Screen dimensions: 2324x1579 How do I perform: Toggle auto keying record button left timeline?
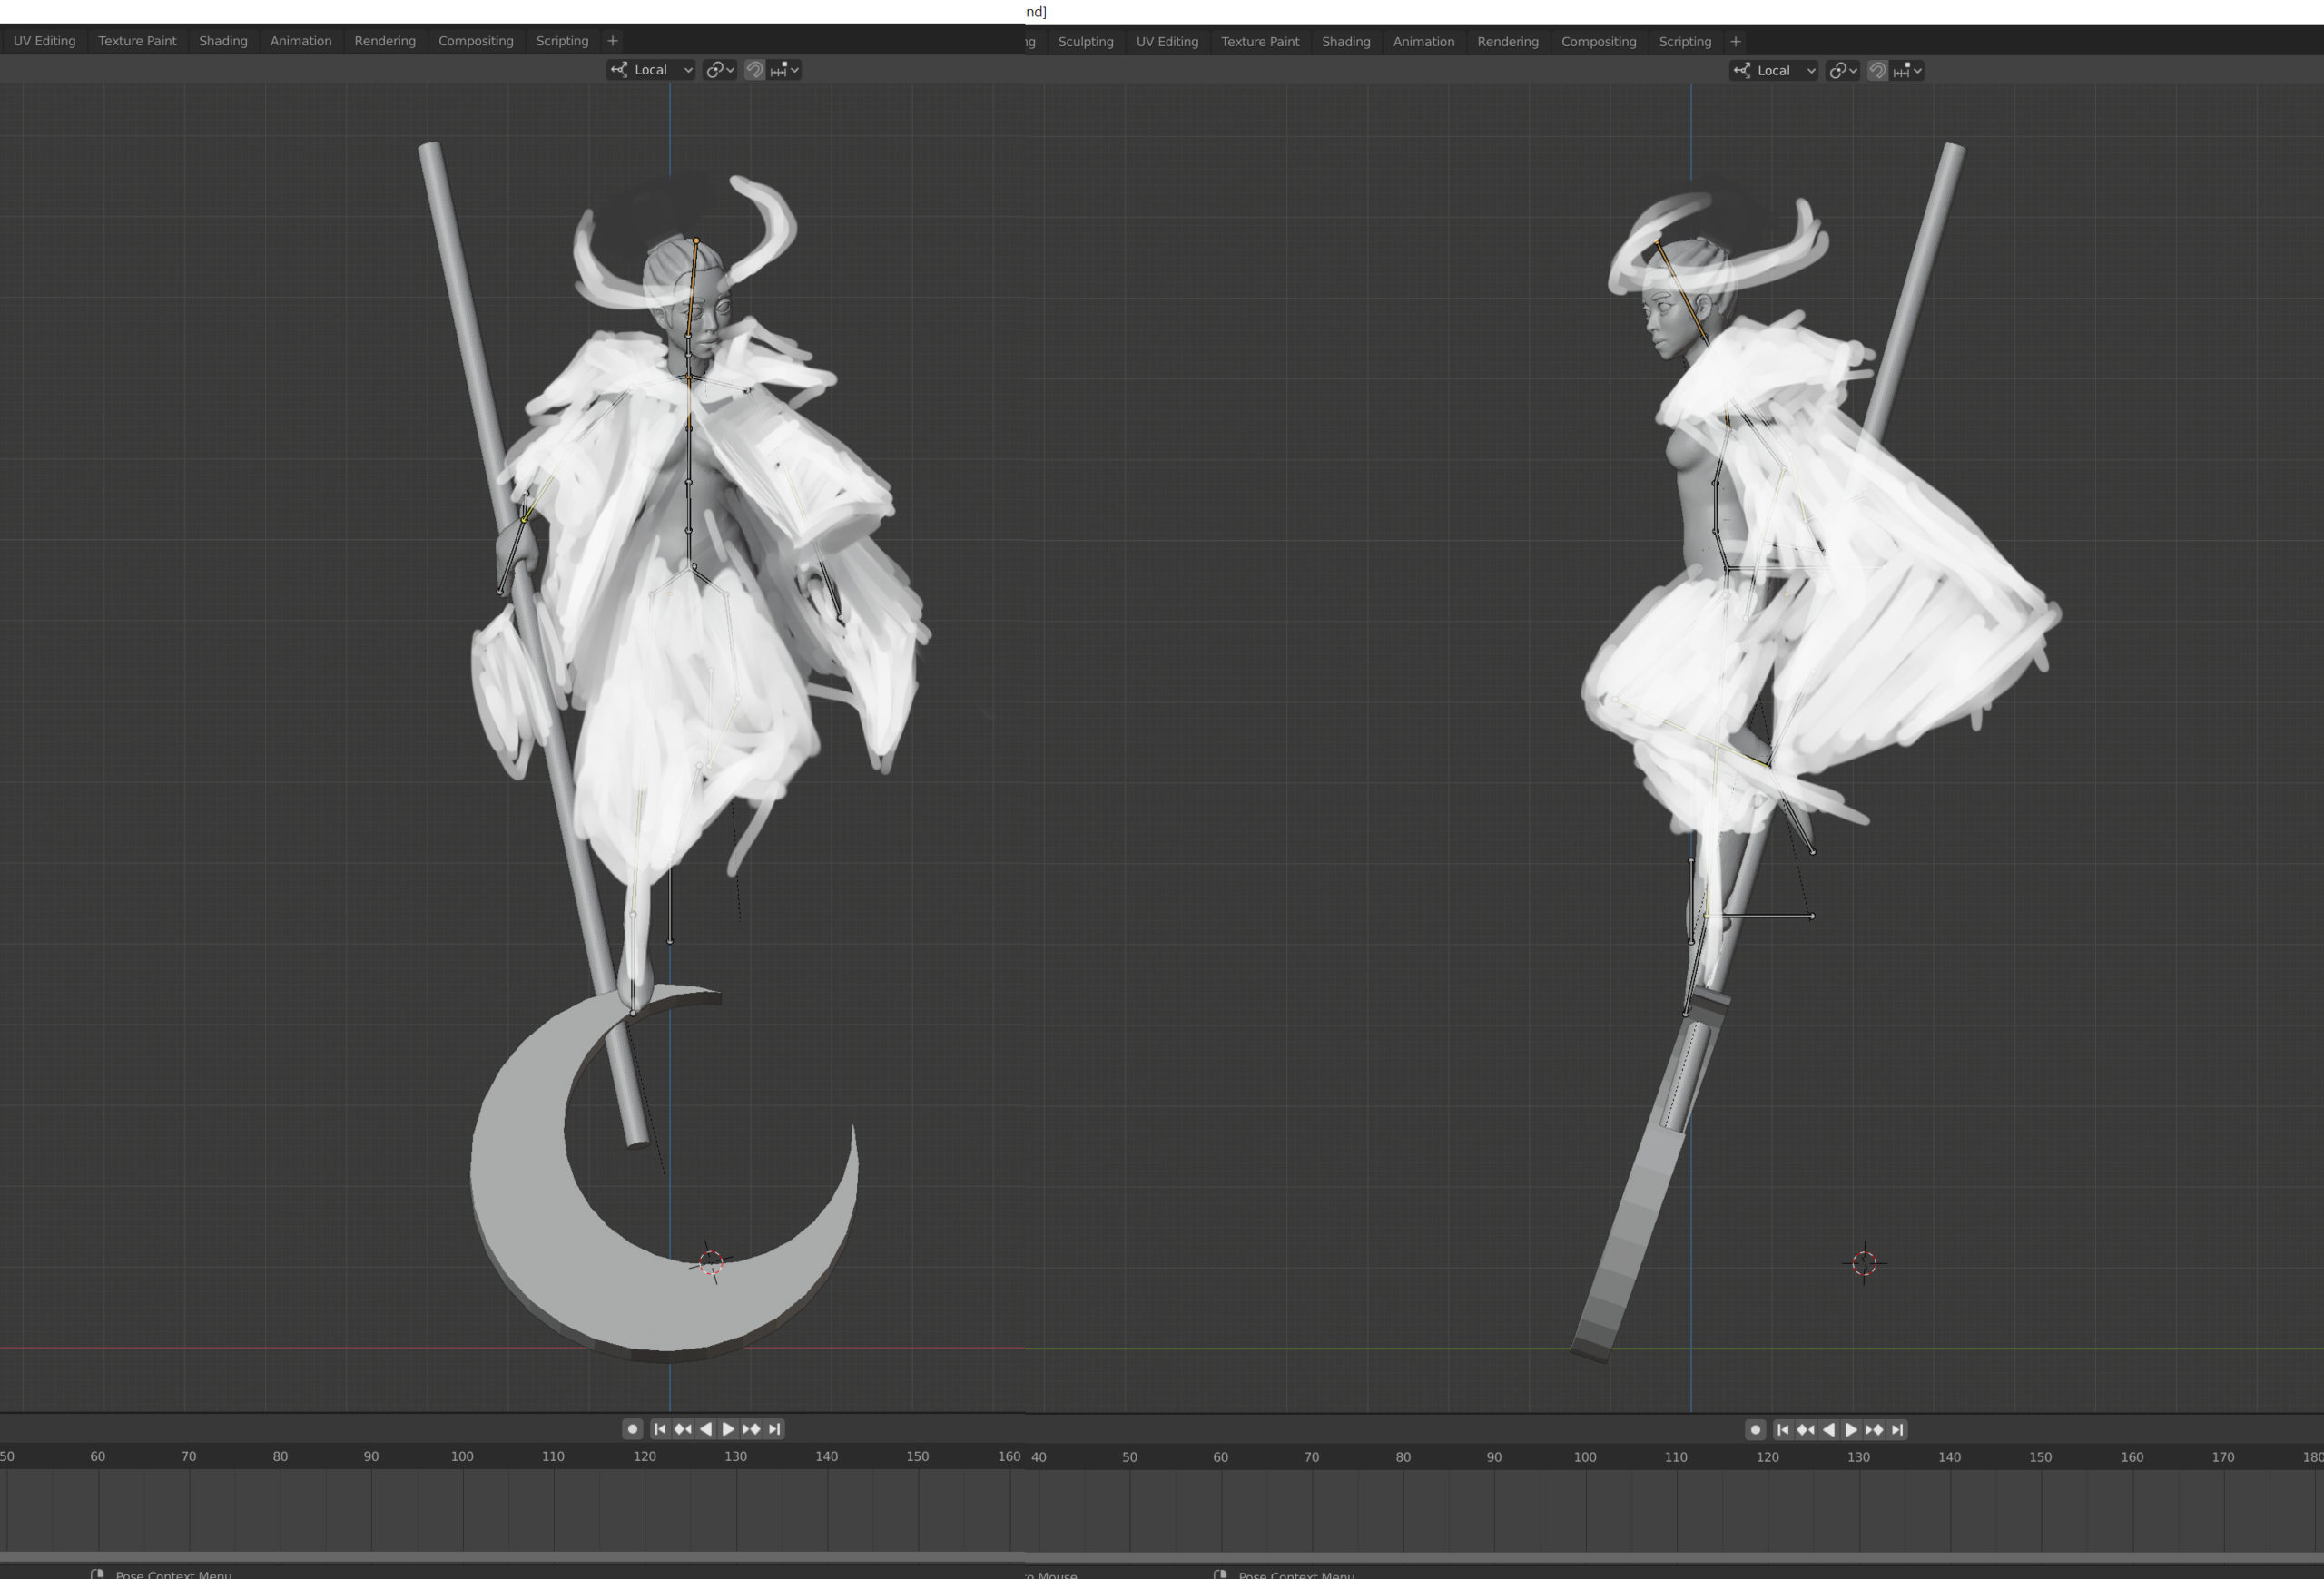[x=632, y=1429]
